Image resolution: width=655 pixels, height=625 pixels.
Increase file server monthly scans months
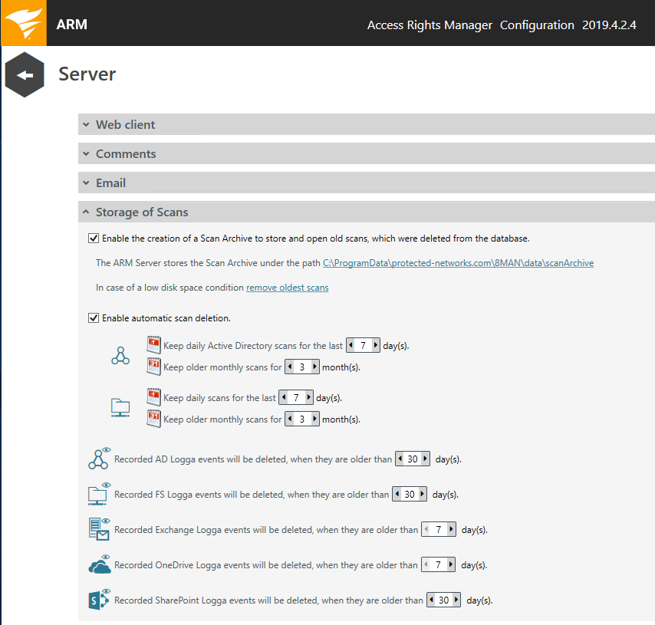coord(314,419)
